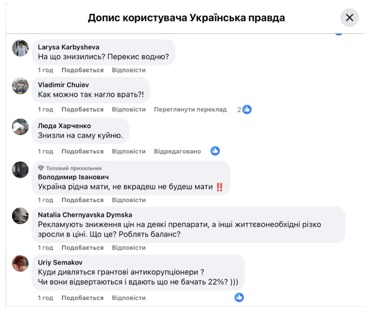Click the 1 год timestamp on Natalia's comment
This screenshot has height=309, width=375.
pos(45,248)
